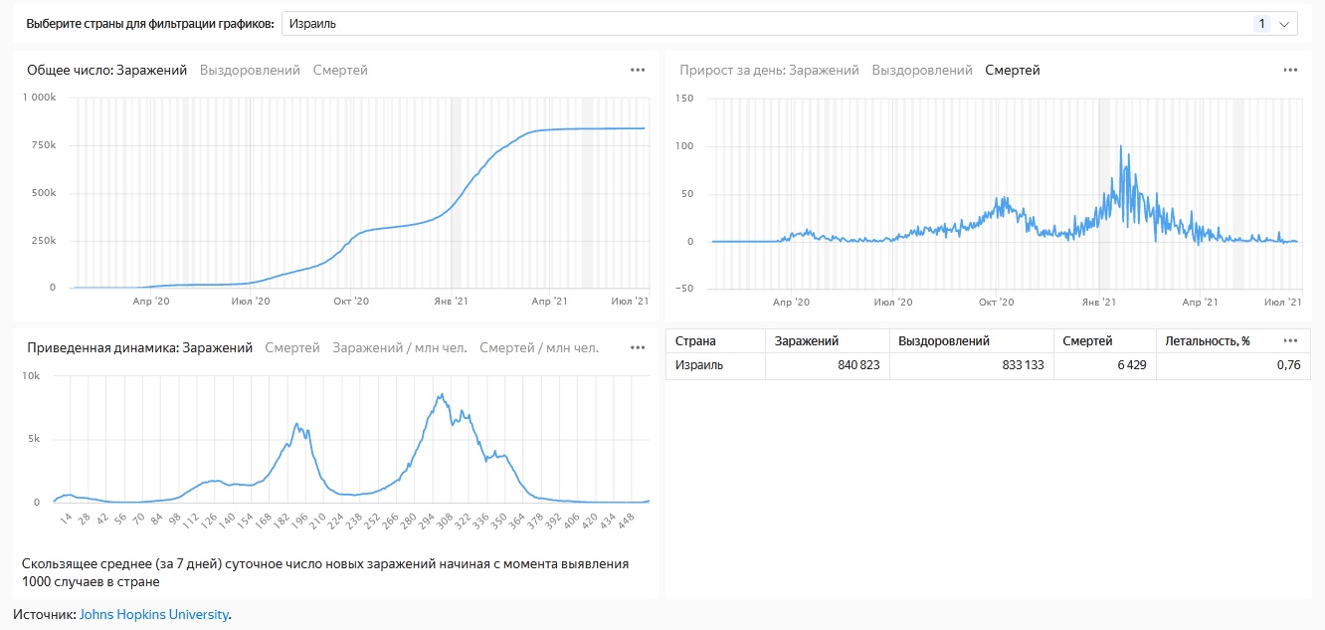Show daily growth Выздоровлений tab

[922, 71]
